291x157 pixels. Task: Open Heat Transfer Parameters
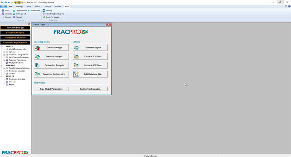[x=19, y=57]
